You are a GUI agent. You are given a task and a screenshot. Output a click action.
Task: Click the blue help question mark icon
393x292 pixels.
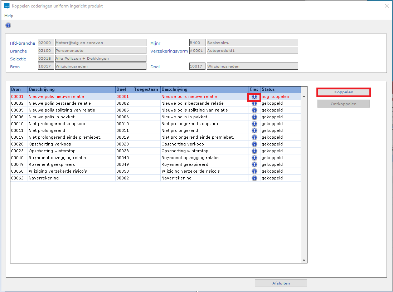[8, 25]
